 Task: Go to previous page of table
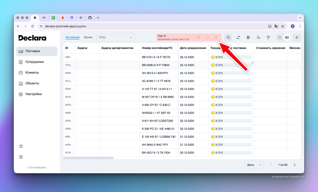click(271, 165)
